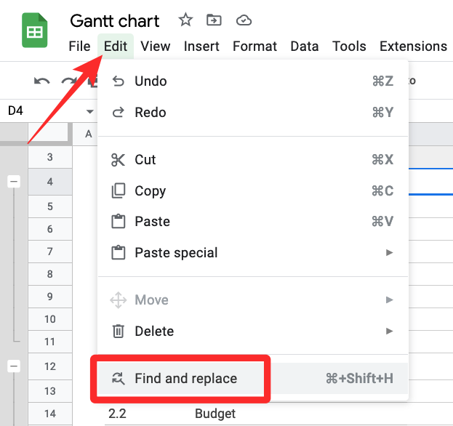Collapse the row group at row 12
Viewport: 453px width, 426px height.
(14, 366)
